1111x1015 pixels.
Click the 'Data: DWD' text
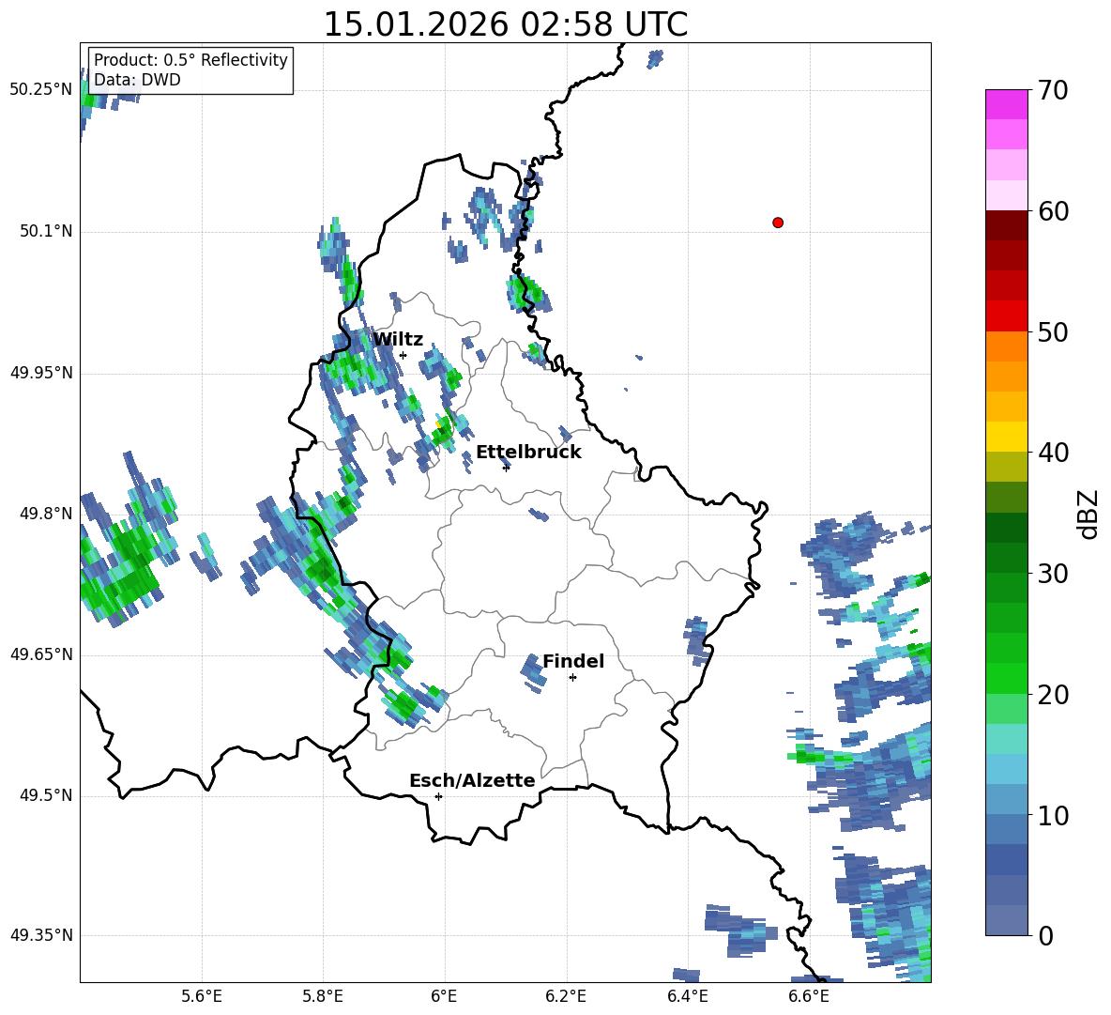pos(137,80)
